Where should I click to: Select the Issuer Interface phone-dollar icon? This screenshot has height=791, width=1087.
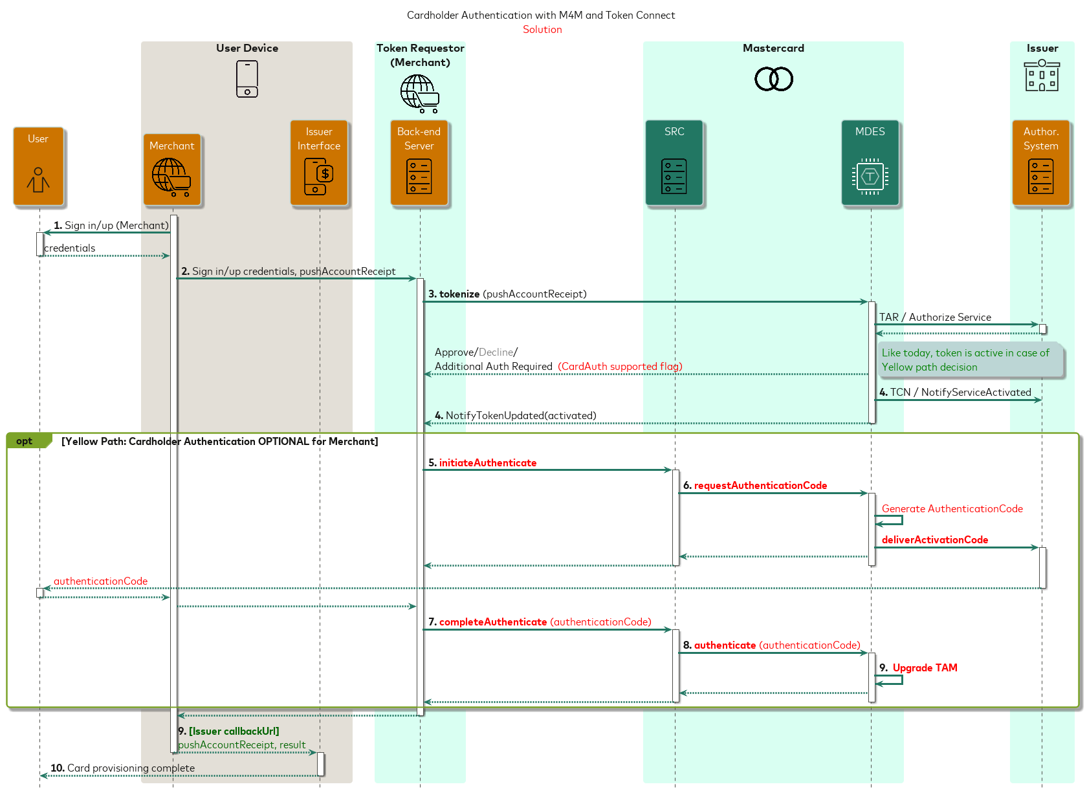[318, 176]
